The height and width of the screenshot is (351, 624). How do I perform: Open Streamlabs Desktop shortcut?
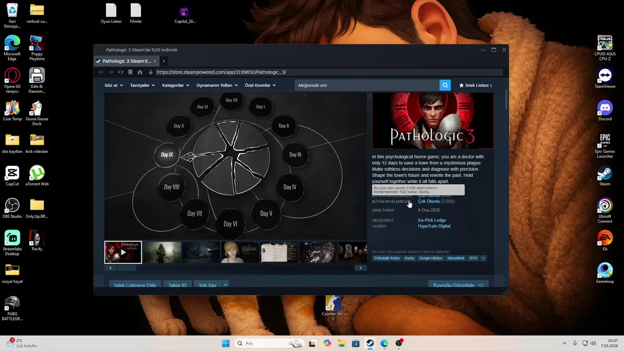pyautogui.click(x=12, y=243)
